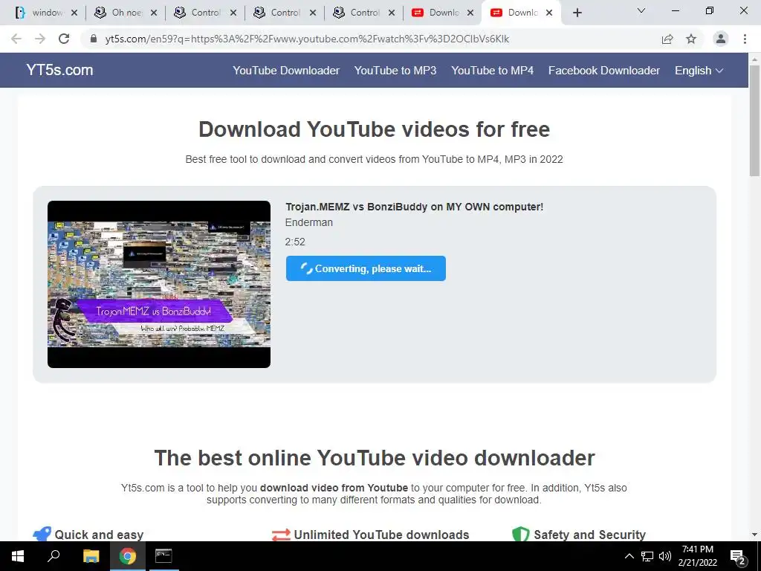Image resolution: width=761 pixels, height=571 pixels.
Task: Open Command Prompt taskbar icon
Action: [x=163, y=556]
